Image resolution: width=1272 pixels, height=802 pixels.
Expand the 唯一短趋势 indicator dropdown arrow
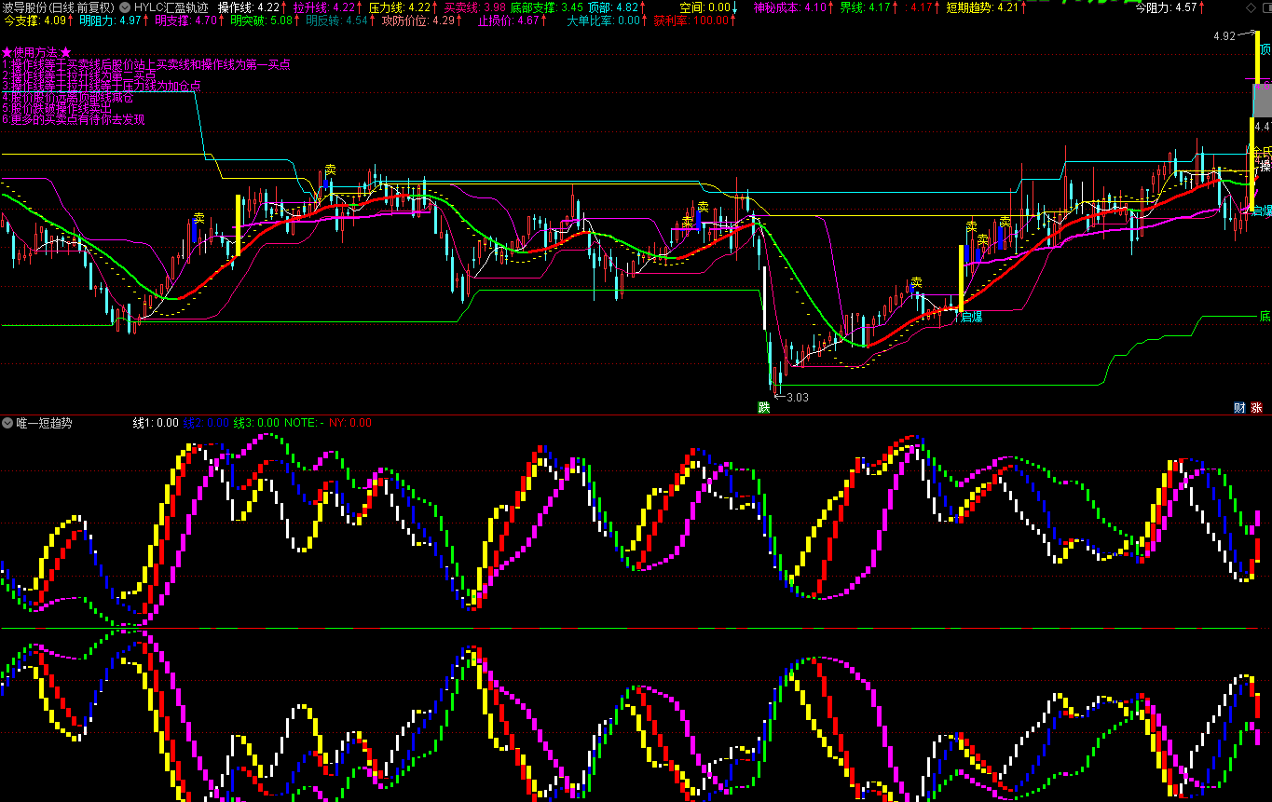pos(7,422)
